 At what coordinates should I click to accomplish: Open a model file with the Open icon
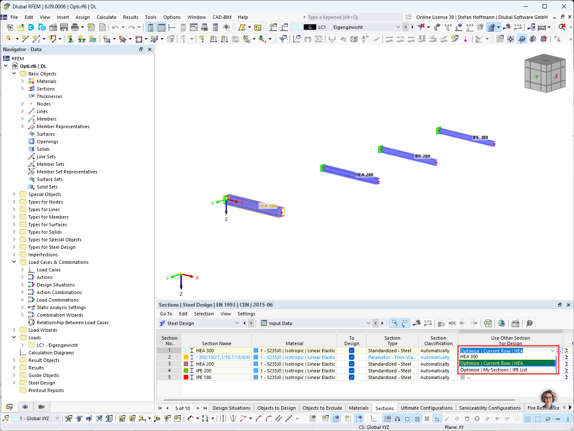(x=20, y=26)
